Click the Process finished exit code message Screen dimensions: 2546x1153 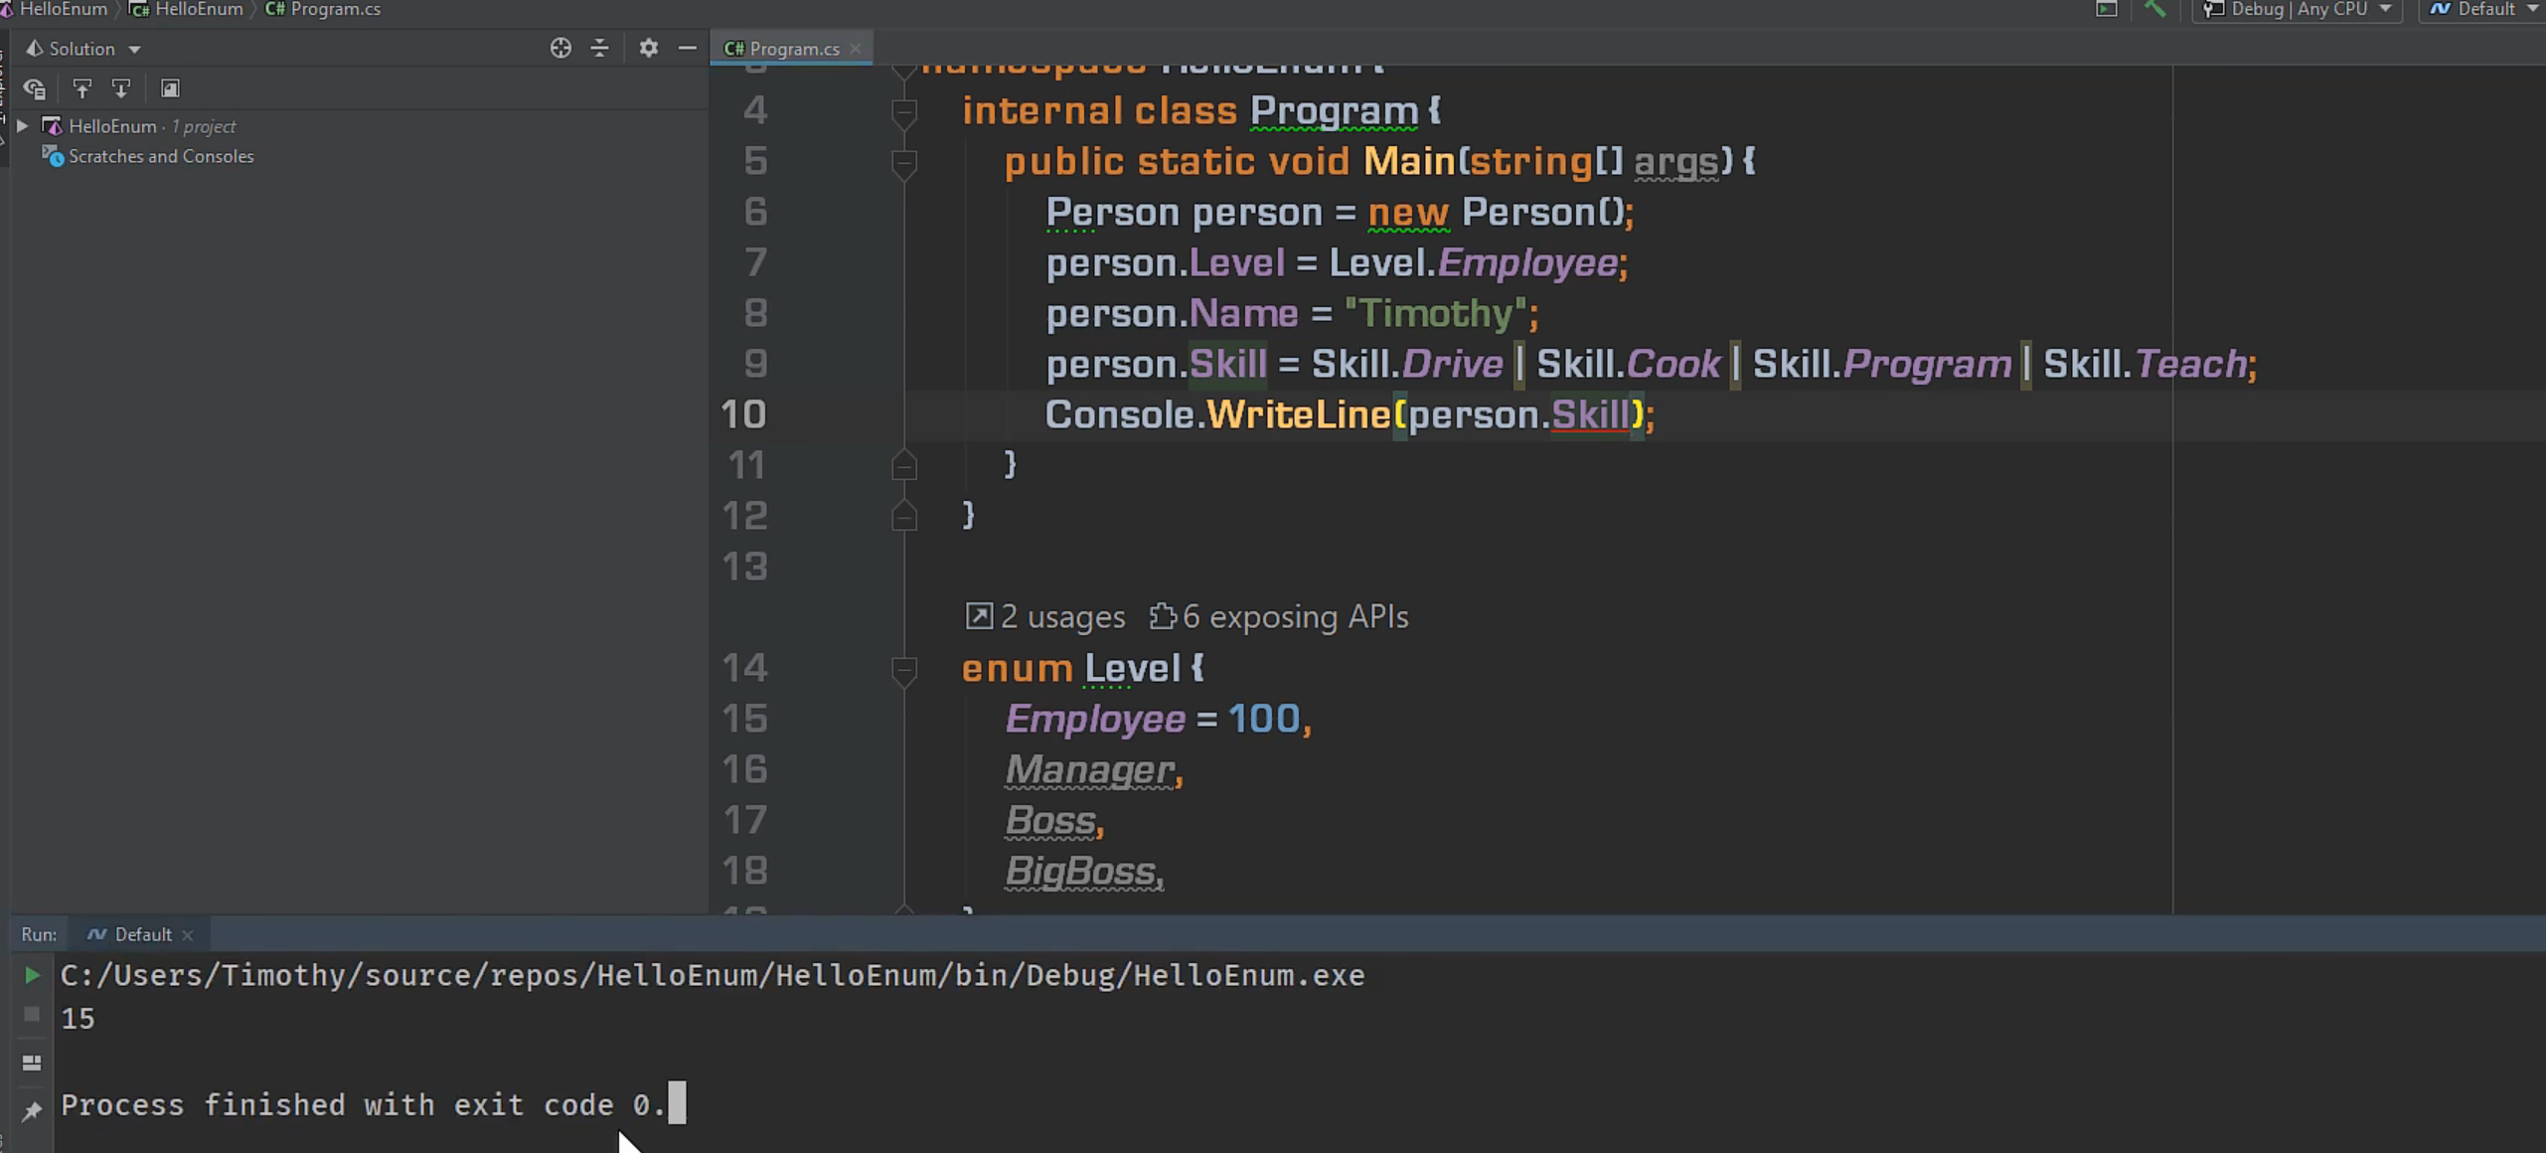(363, 1105)
